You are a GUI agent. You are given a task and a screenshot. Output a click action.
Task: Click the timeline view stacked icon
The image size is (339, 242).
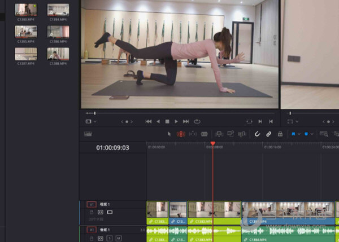[88, 134]
